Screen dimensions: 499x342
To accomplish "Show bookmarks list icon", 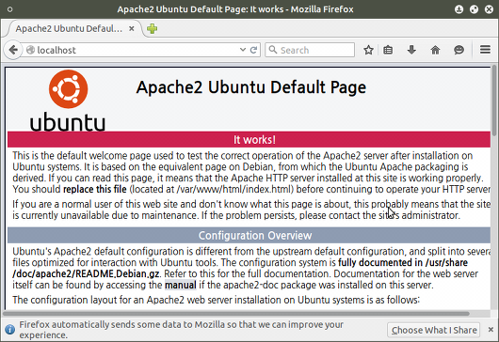I will pyautogui.click(x=388, y=50).
